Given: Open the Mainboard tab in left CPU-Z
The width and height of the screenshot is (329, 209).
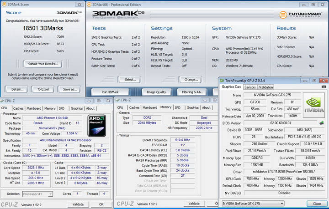Looking at the screenshot, I should click(33, 108).
